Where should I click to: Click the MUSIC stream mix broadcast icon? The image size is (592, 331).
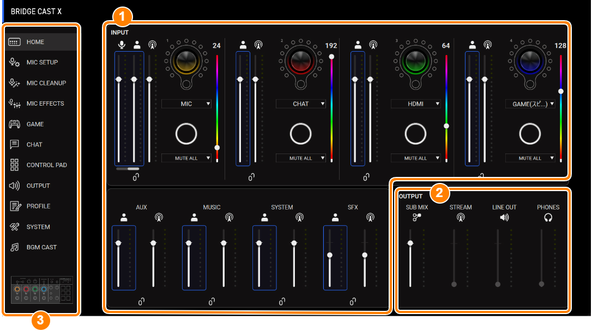pyautogui.click(x=229, y=218)
